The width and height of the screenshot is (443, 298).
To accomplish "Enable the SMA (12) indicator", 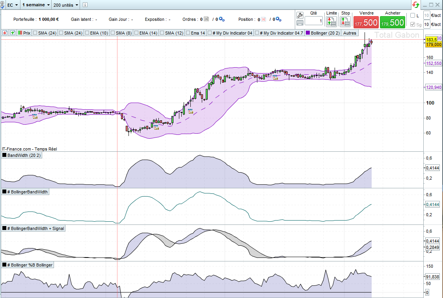I will (x=162, y=33).
